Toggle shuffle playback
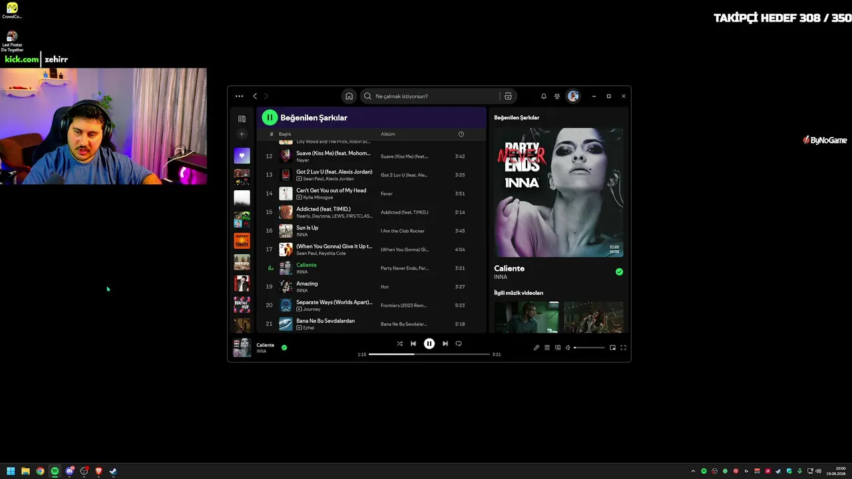852x479 pixels. click(x=399, y=344)
